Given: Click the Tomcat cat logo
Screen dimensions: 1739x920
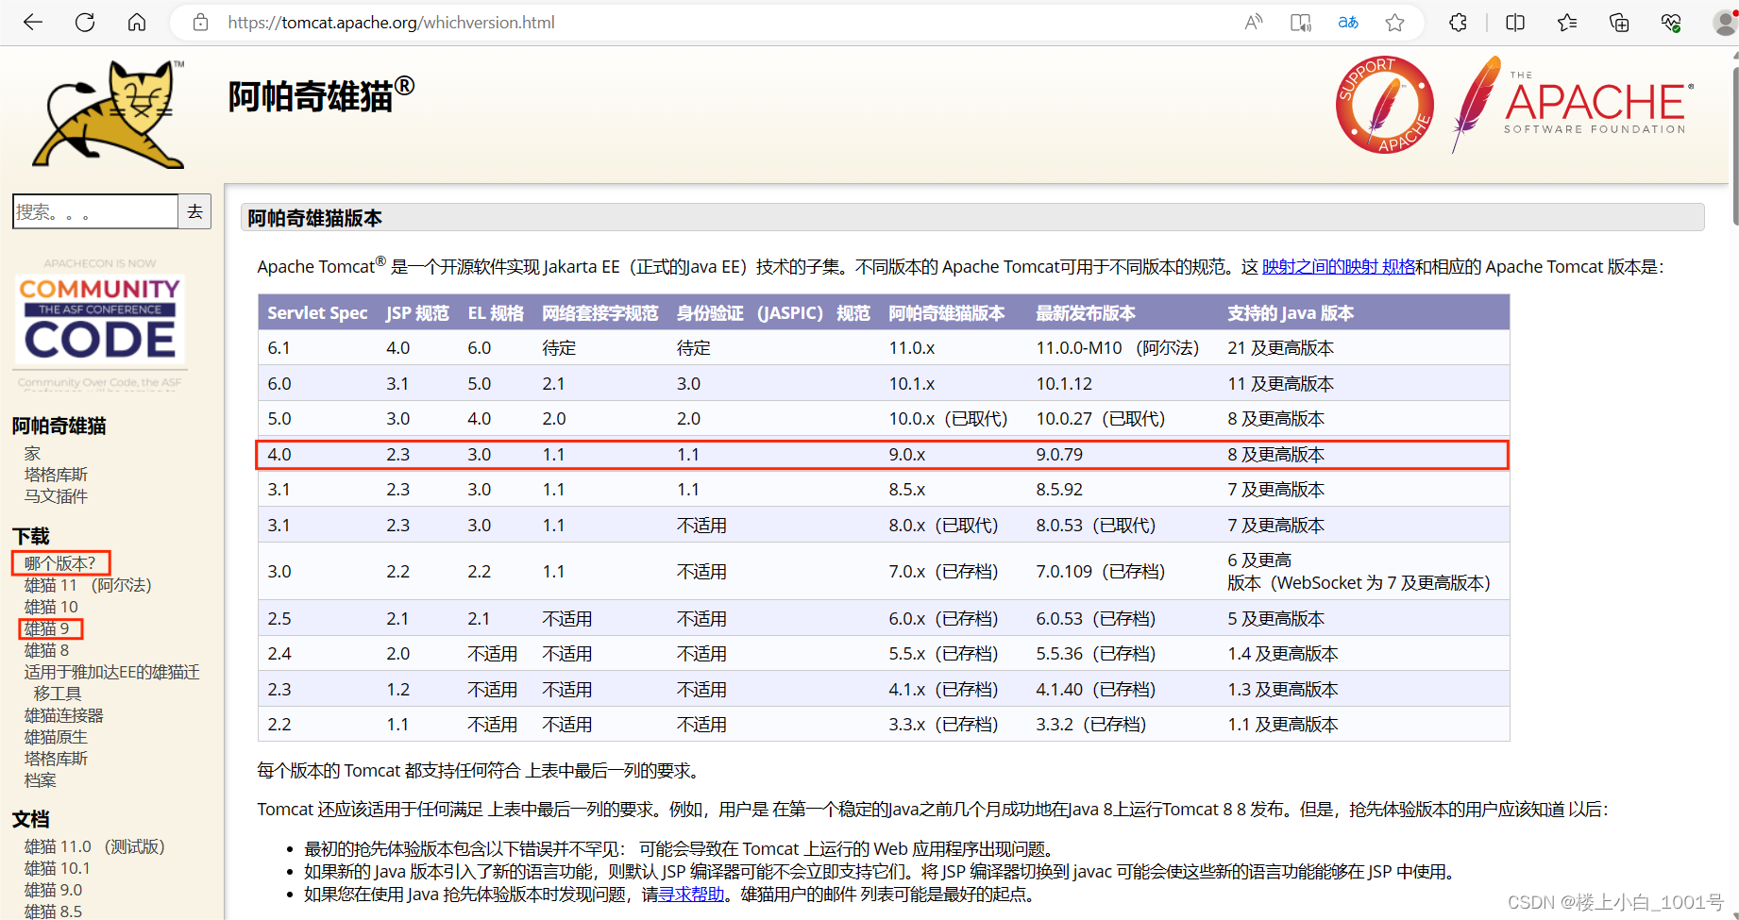Looking at the screenshot, I should [x=109, y=114].
